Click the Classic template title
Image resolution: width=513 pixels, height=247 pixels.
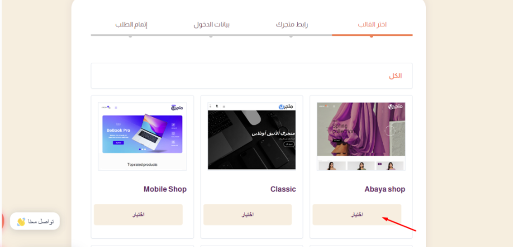click(x=283, y=189)
